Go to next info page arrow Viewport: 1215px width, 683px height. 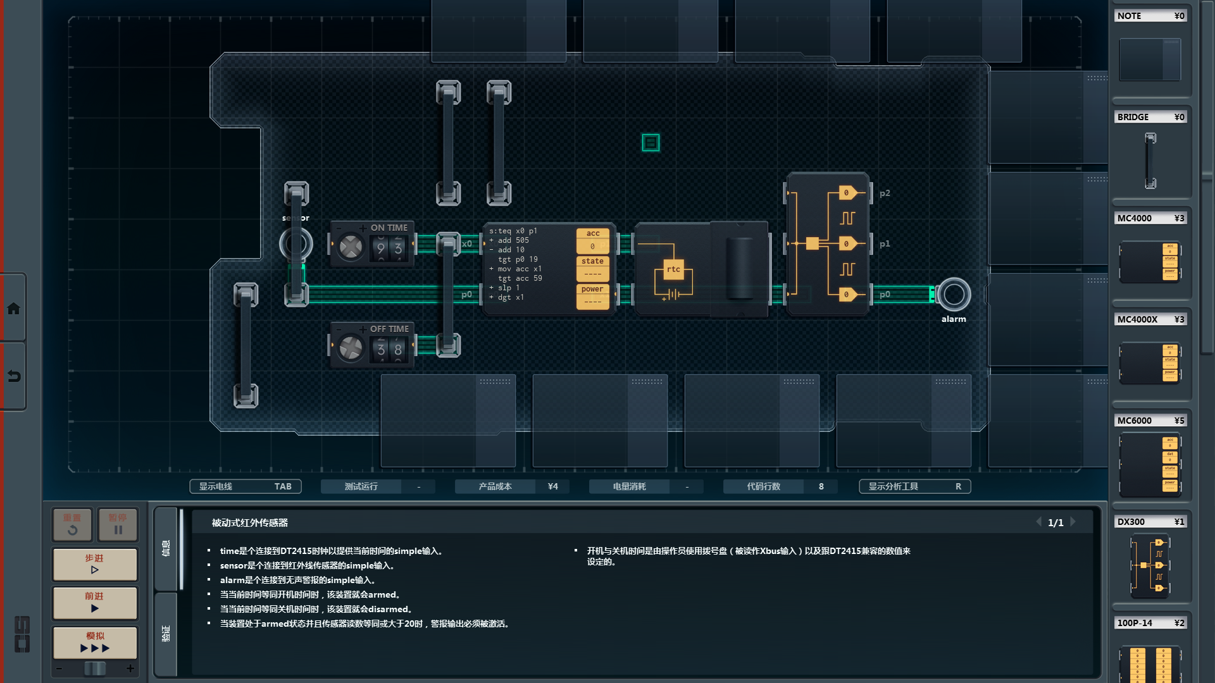click(x=1073, y=522)
